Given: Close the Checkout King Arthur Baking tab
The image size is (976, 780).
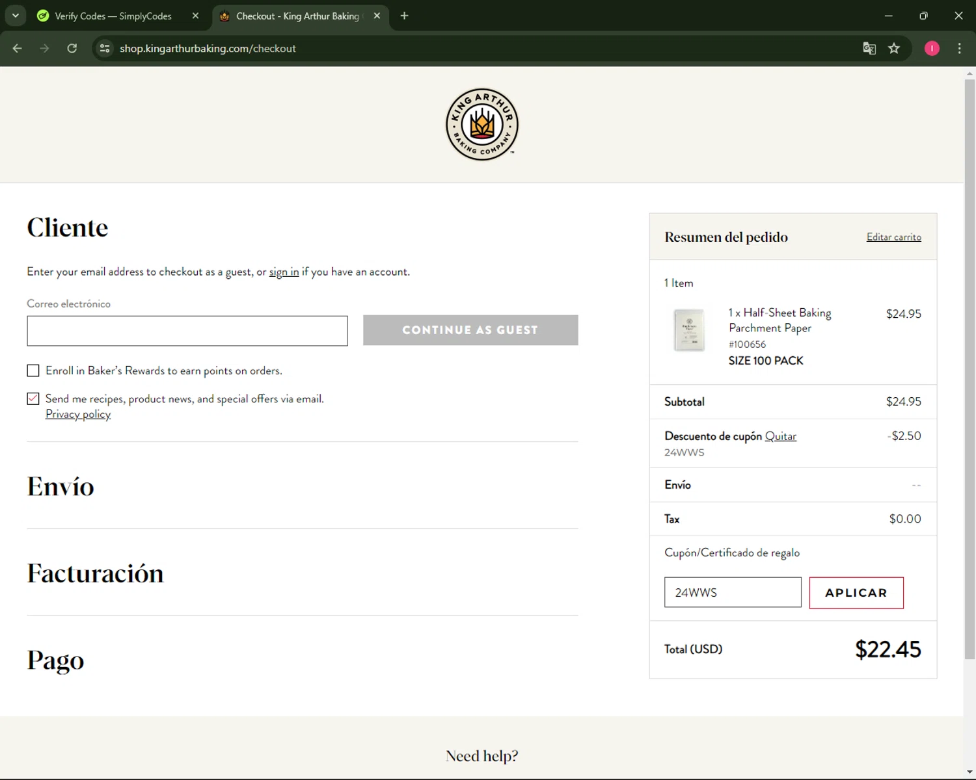Looking at the screenshot, I should pos(377,16).
